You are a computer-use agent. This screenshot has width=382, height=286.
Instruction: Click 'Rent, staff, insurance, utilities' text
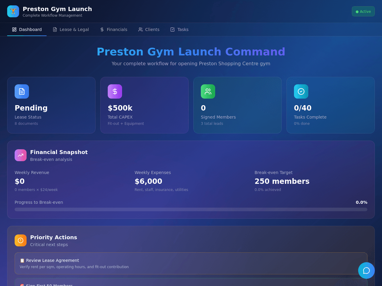coord(161,190)
